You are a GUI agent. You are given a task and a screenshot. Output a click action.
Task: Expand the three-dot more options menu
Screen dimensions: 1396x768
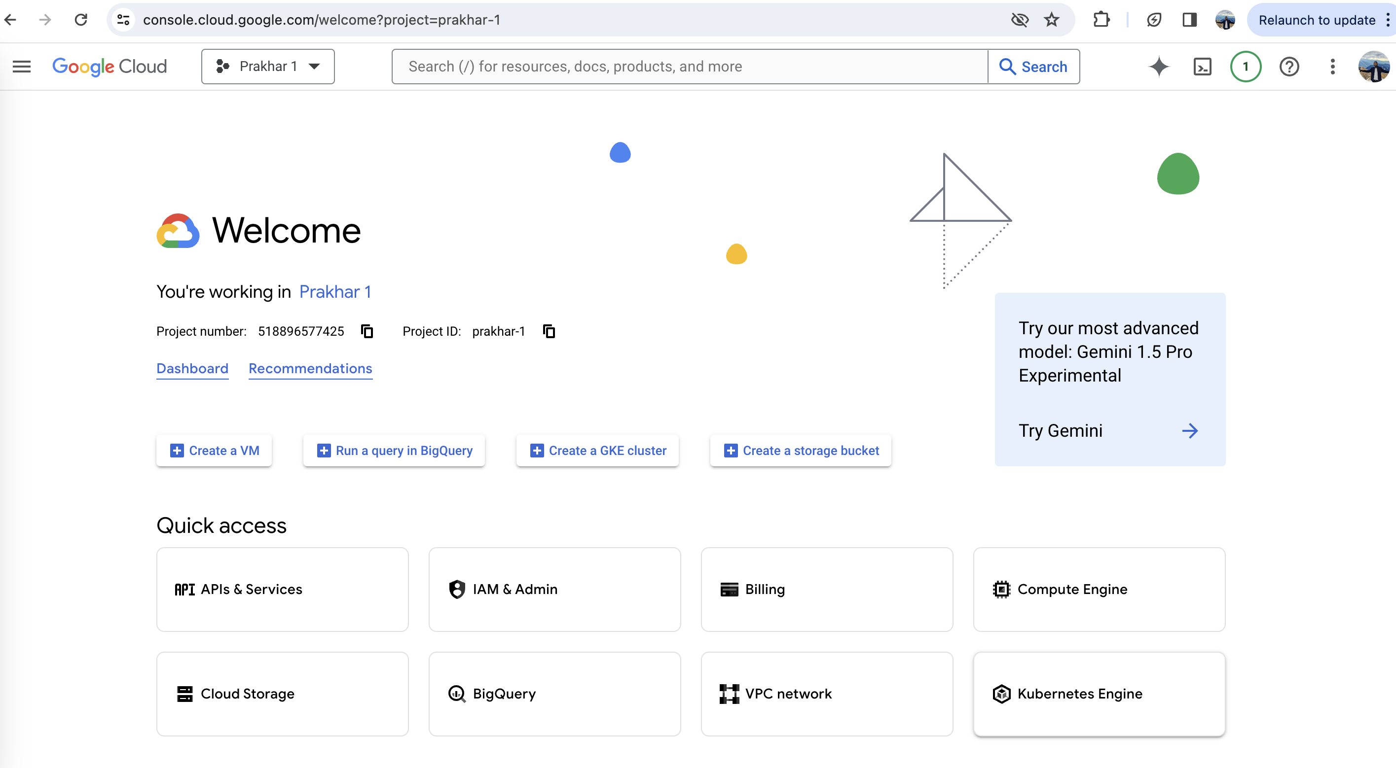point(1332,65)
